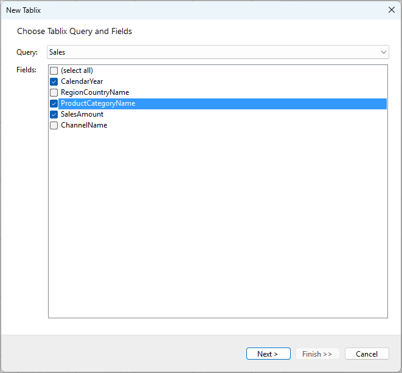Click the Cancel button

click(x=367, y=354)
